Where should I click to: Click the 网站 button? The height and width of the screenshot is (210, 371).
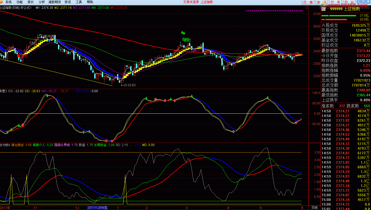349,2
